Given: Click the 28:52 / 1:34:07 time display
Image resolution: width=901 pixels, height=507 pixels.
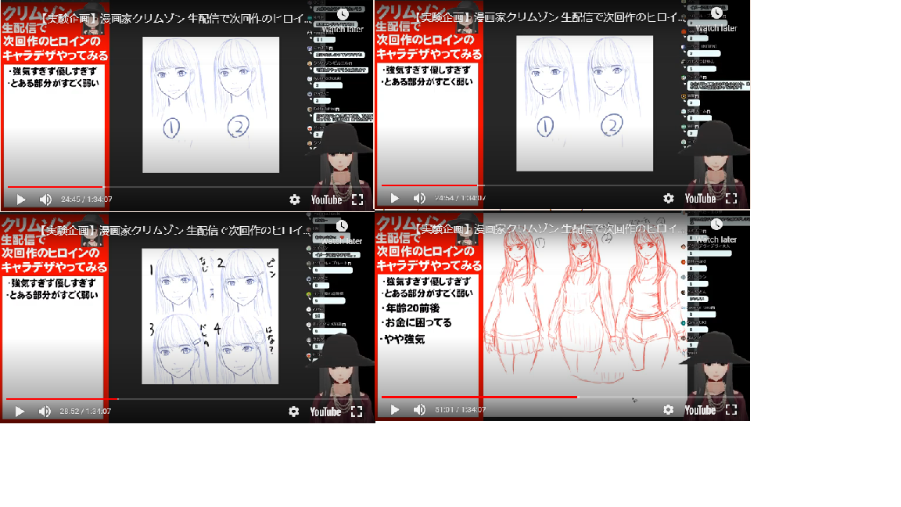Looking at the screenshot, I should pos(85,412).
